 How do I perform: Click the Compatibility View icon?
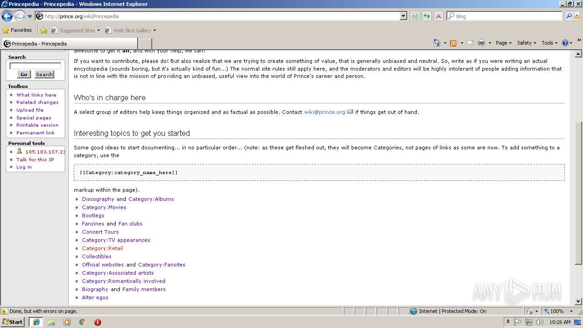point(415,16)
